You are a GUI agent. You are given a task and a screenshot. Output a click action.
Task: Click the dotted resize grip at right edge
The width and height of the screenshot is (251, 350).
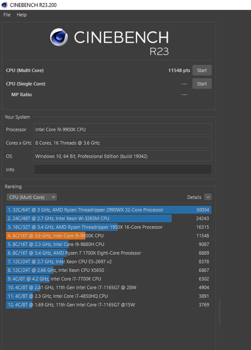pyautogui.click(x=220, y=312)
